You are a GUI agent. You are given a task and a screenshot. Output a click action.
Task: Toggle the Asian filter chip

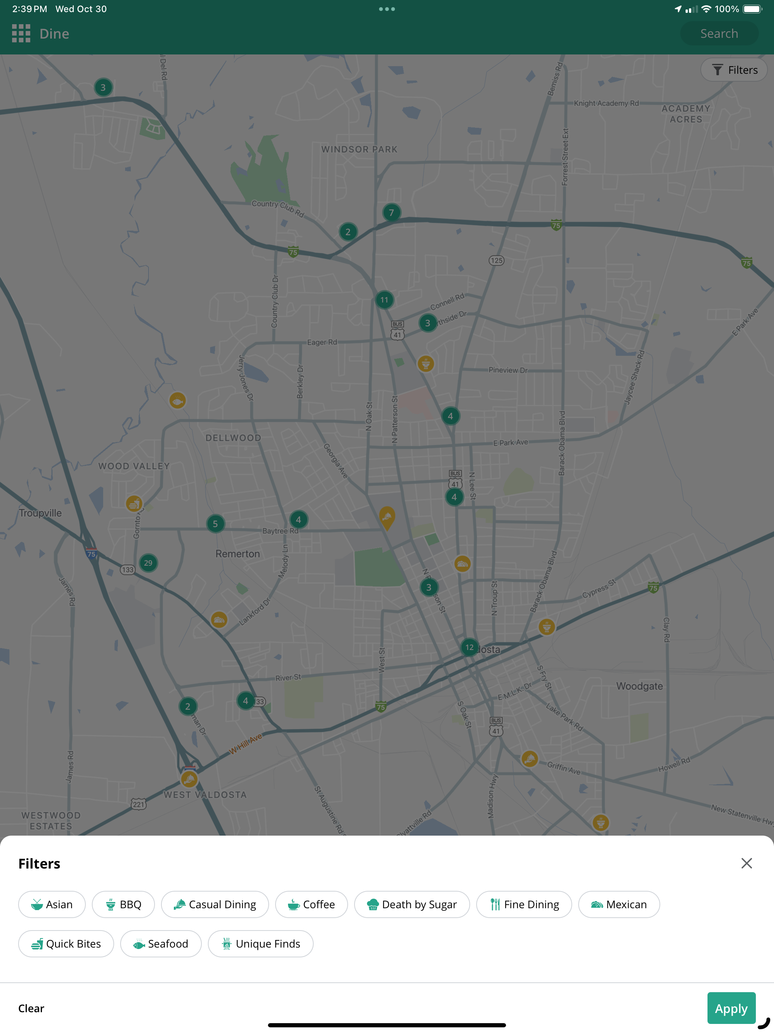pyautogui.click(x=52, y=904)
